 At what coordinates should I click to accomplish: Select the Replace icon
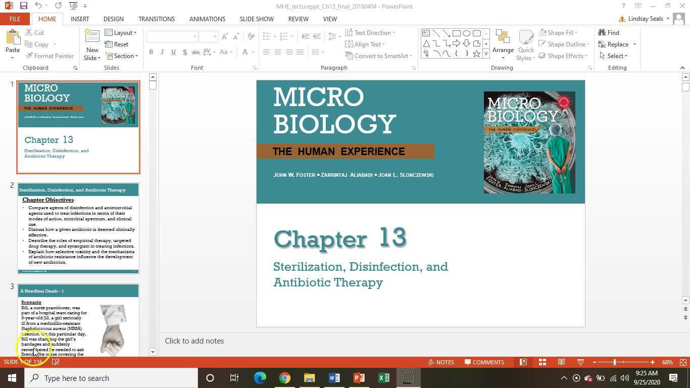pyautogui.click(x=614, y=44)
